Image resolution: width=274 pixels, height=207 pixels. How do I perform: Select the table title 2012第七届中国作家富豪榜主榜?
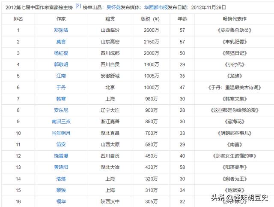click(x=39, y=8)
